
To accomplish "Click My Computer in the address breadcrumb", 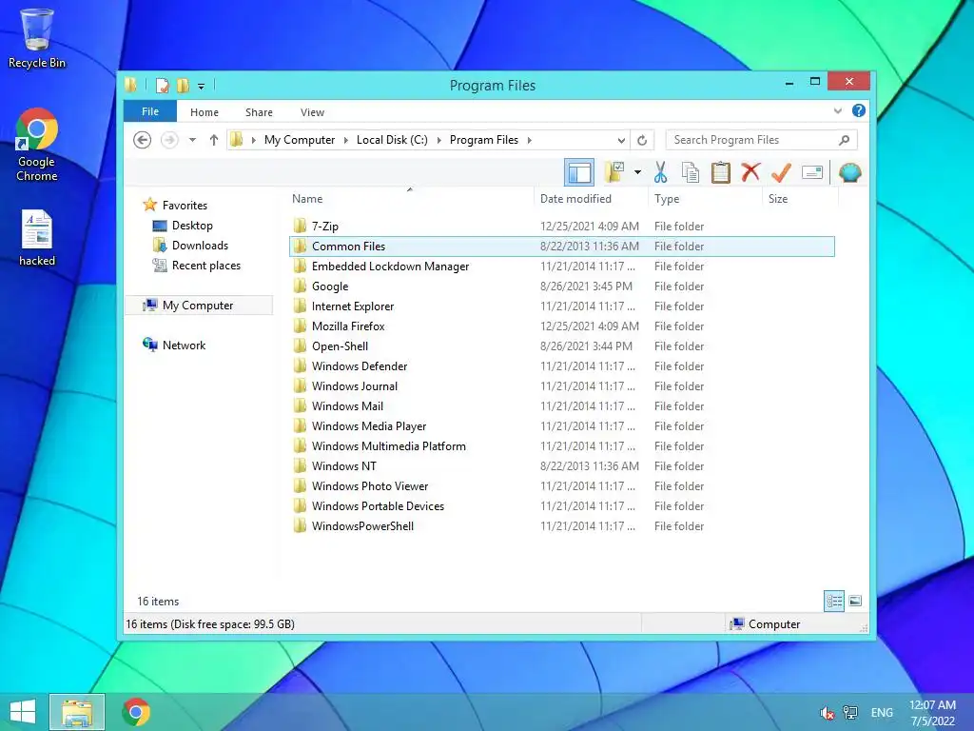I will (x=300, y=140).
